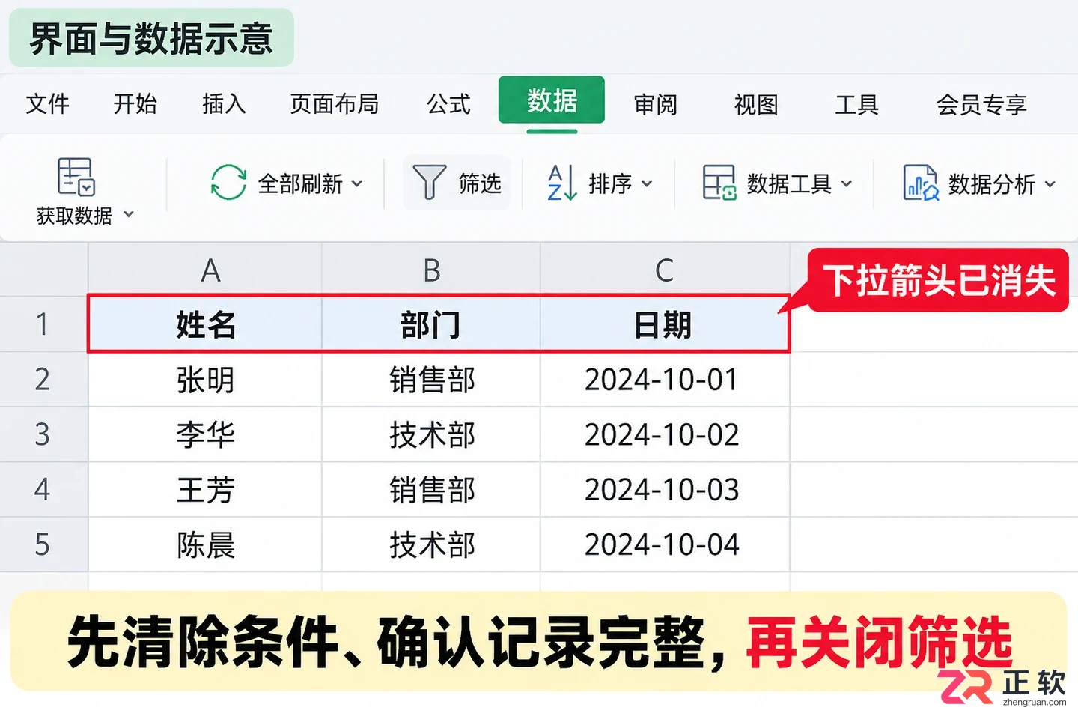Viewport: 1078px width, 719px height.
Task: Click the 数据分析 chart icon
Action: [x=921, y=183]
